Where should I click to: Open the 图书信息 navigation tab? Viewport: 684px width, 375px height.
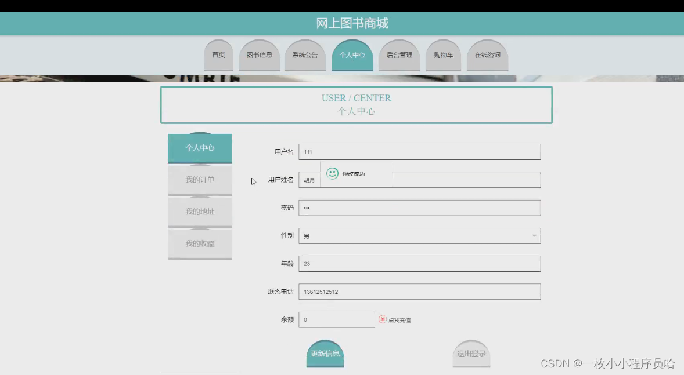[x=259, y=55]
